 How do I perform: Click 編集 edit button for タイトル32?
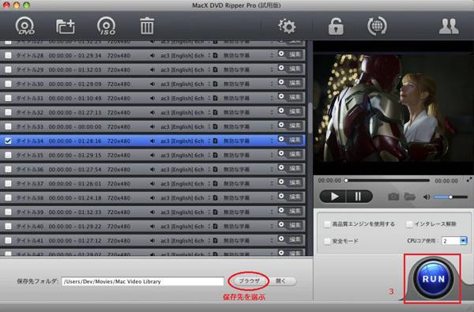click(295, 111)
